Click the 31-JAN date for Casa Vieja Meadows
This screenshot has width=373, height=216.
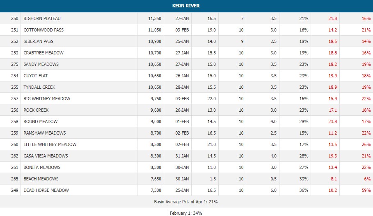click(182, 156)
